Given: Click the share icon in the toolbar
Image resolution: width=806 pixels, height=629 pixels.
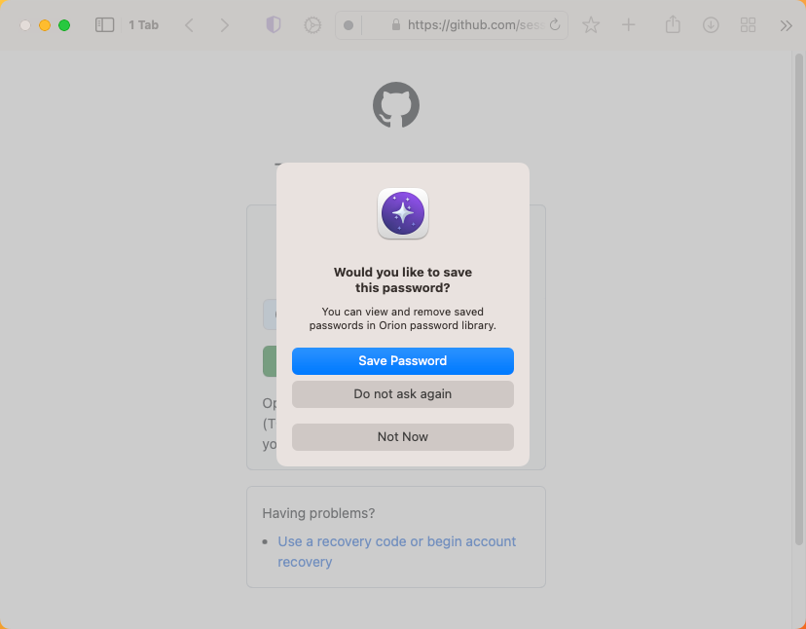Looking at the screenshot, I should [673, 24].
